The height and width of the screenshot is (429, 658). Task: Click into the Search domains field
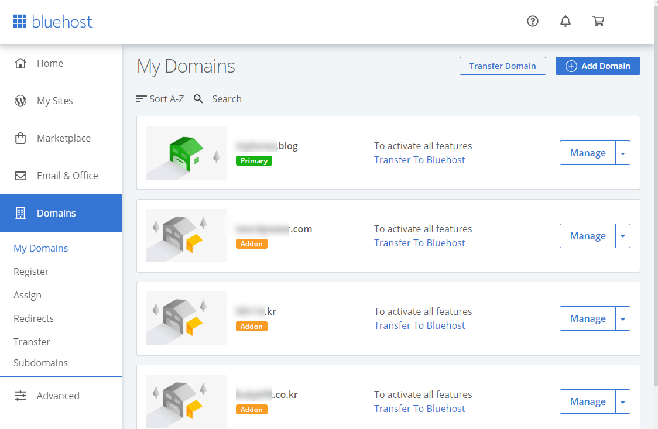click(227, 99)
